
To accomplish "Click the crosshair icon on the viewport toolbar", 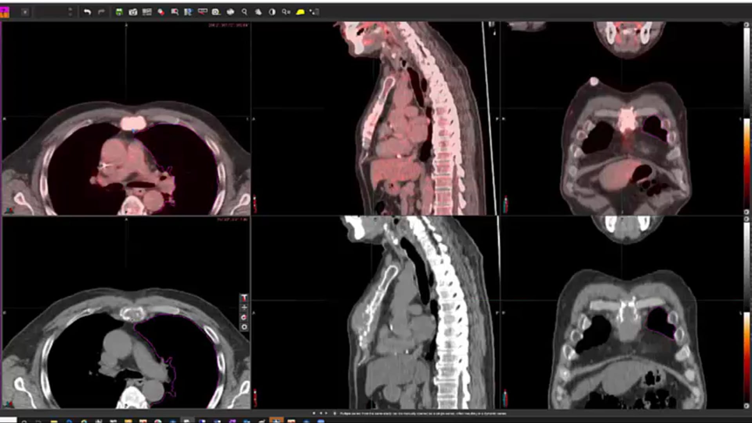I will click(x=245, y=308).
